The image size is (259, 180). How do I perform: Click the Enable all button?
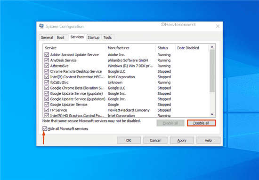[170, 123]
